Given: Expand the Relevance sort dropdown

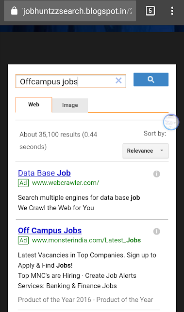Looking at the screenshot, I should tap(146, 151).
